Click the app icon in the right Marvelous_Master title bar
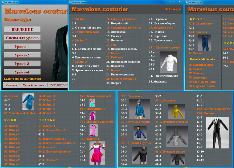This screenshot has width=234, height=168. [186, 2]
